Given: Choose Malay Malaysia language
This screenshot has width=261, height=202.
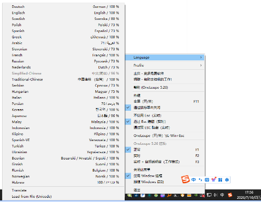Looking at the screenshot, I should coord(63,122).
